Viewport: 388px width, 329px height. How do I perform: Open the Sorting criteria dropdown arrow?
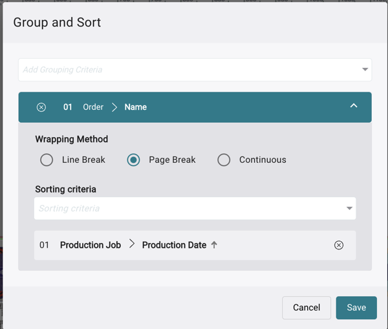pos(349,209)
